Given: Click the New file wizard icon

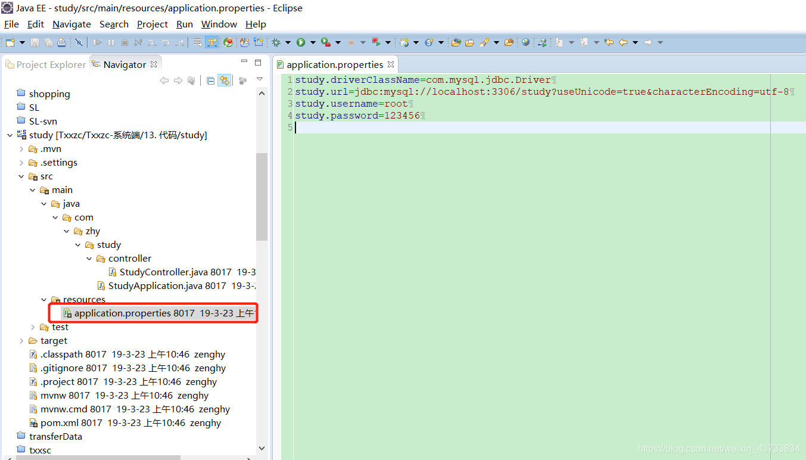Looking at the screenshot, I should (10, 42).
